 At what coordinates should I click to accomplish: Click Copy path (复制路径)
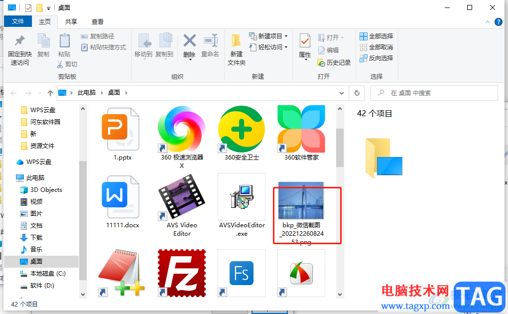point(98,36)
